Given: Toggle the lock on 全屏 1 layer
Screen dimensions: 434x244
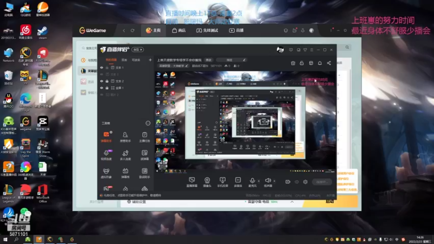Looking at the screenshot, I should [x=107, y=88].
